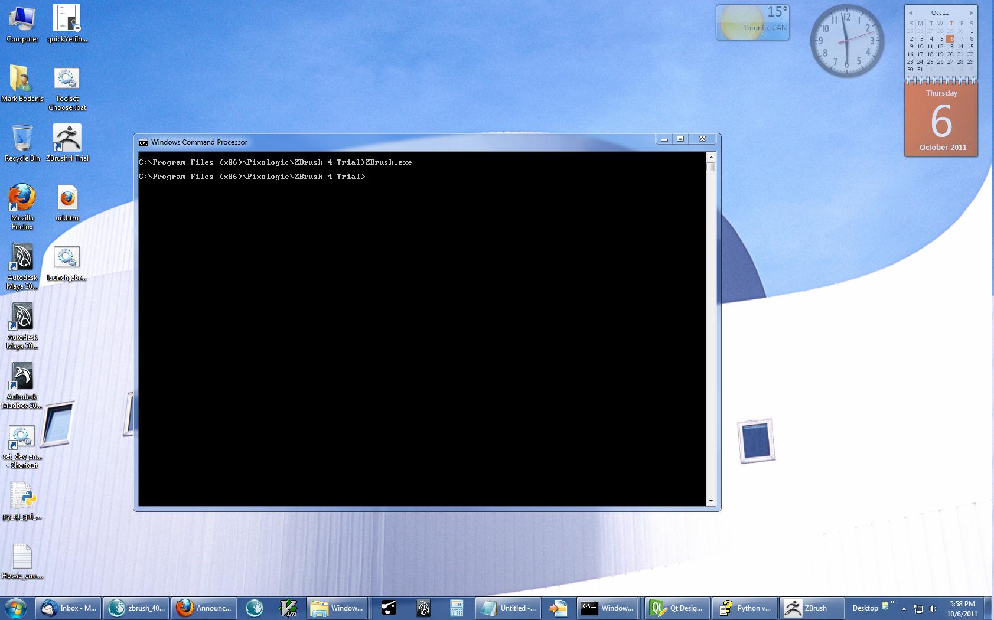Select the py_qt_gui Python file icon
Screen dimensions: 994x620
[22, 501]
